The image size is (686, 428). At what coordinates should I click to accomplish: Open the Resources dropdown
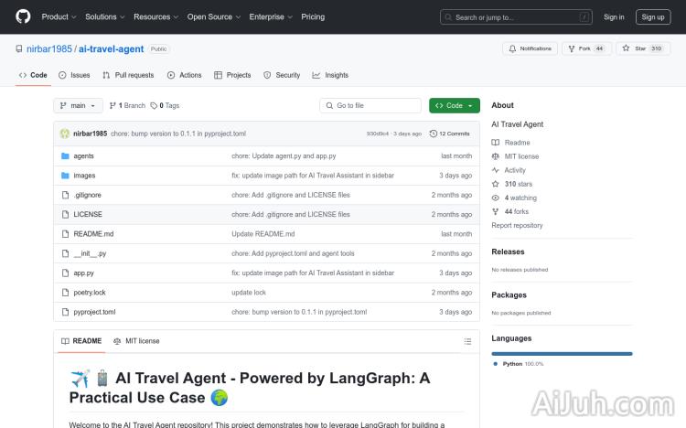click(155, 16)
